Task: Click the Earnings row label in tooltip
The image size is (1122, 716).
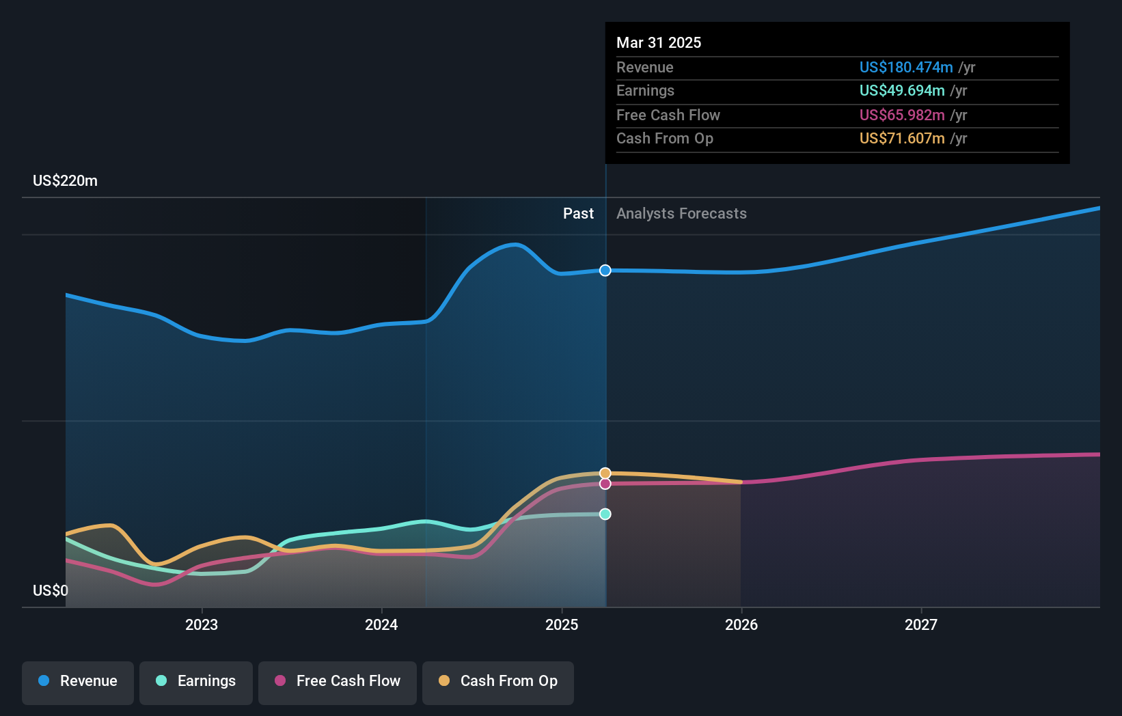Action: [x=645, y=91]
